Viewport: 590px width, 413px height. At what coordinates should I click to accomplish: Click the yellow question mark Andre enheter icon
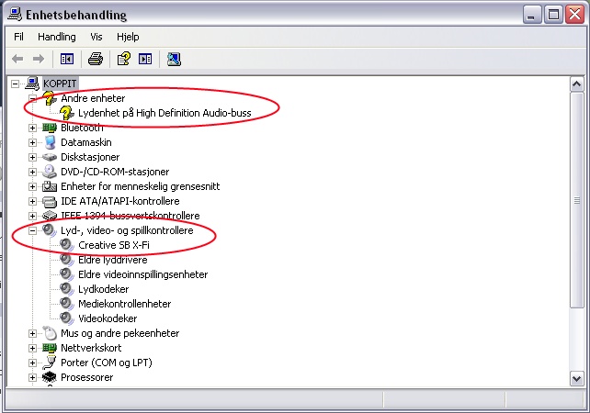50,98
